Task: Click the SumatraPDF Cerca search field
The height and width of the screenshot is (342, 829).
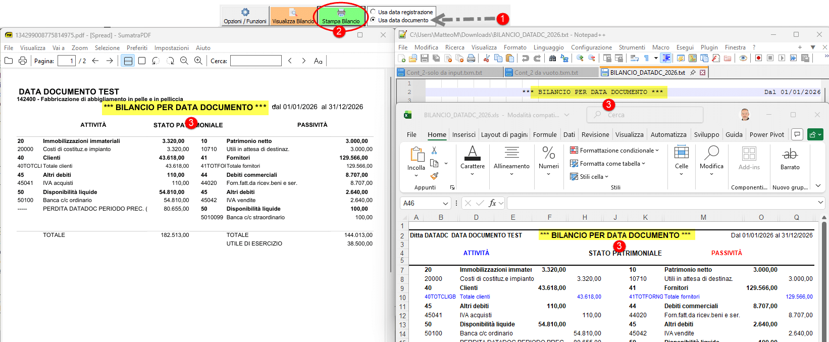Action: click(x=256, y=61)
